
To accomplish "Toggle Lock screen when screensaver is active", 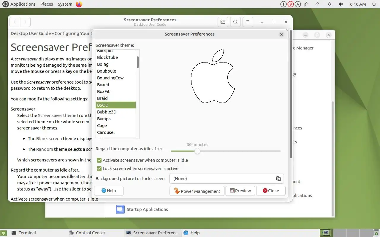I will (x=99, y=169).
